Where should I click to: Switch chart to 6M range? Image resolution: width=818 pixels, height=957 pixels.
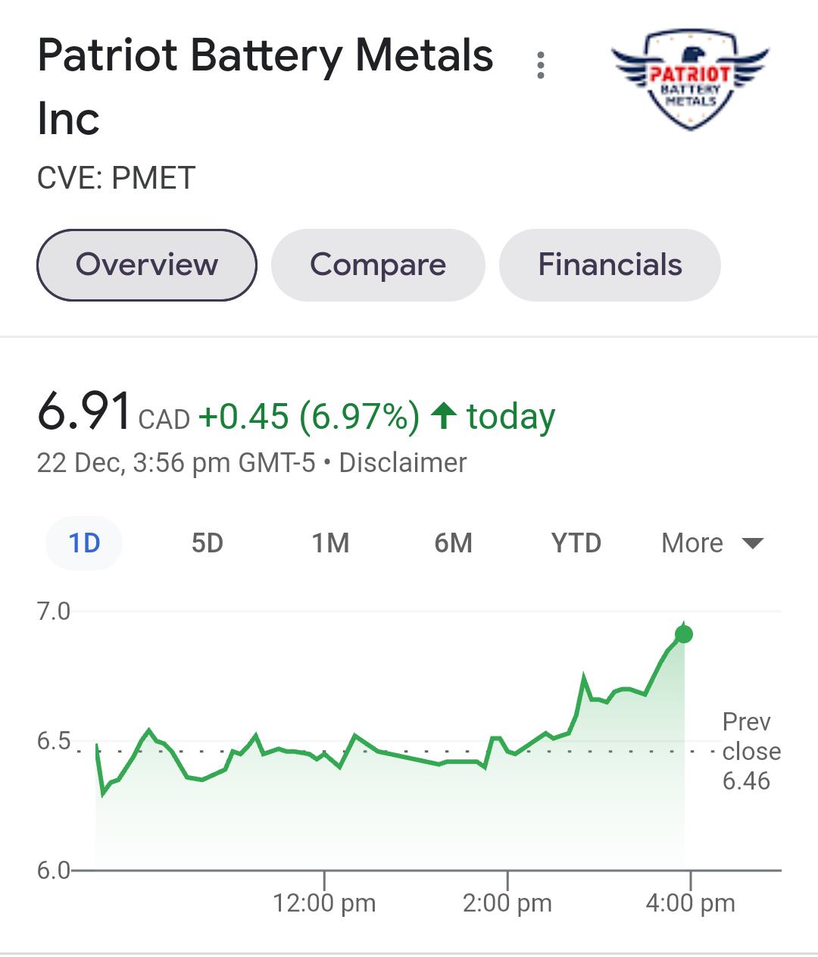click(x=453, y=543)
